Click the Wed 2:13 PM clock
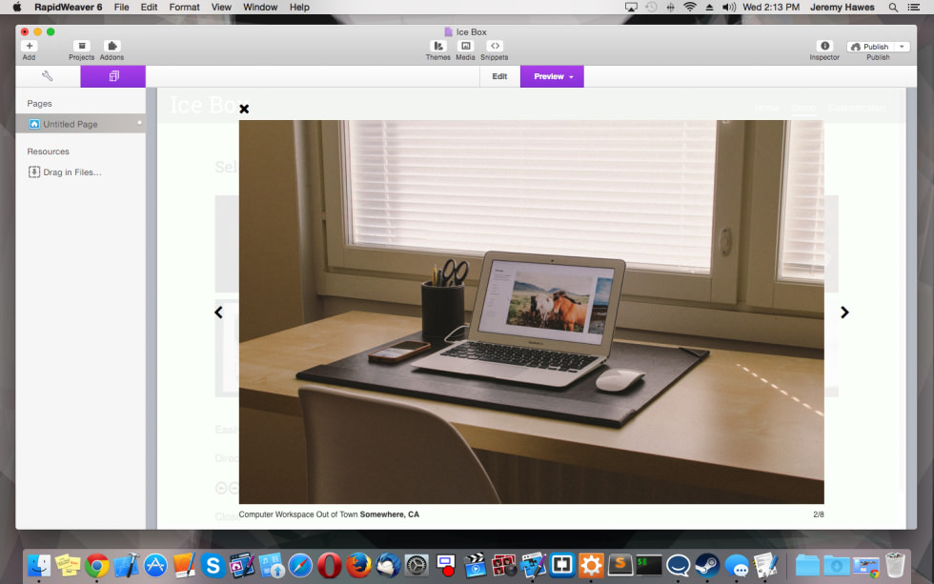 click(771, 7)
